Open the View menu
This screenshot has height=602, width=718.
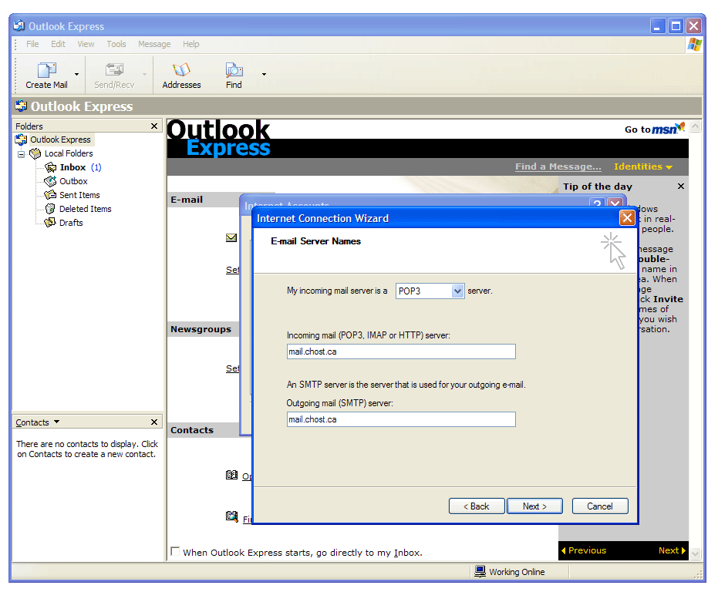coord(86,44)
